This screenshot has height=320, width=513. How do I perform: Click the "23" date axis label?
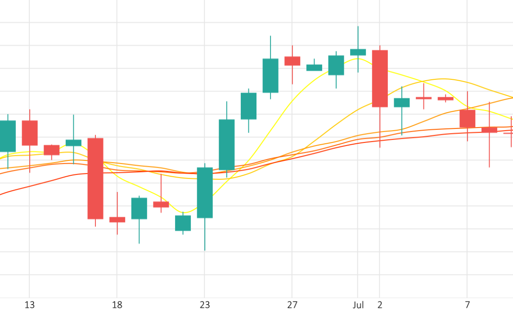[x=205, y=305]
